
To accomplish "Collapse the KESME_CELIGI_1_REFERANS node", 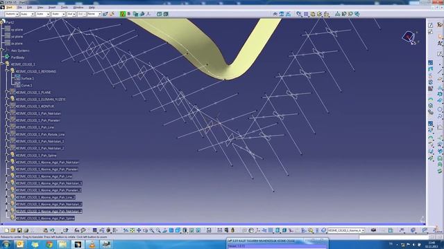I will pos(7,71).
